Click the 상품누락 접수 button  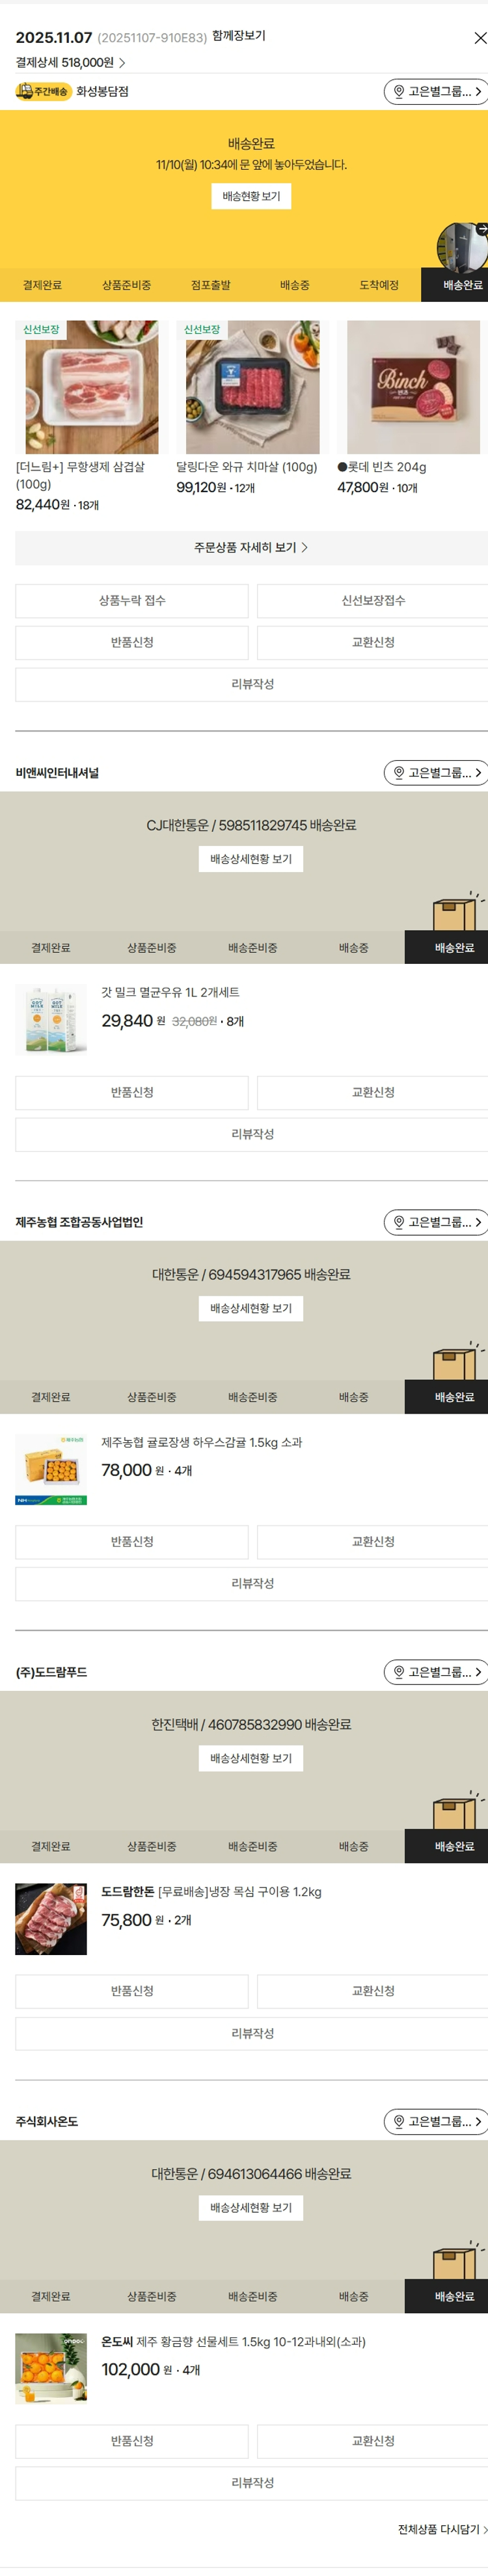pos(132,601)
